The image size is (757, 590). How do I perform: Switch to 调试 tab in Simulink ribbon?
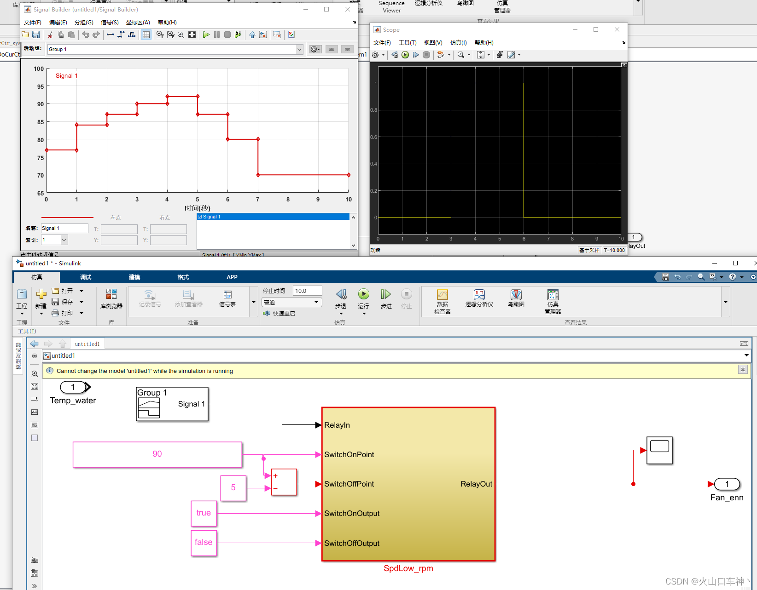pos(86,277)
